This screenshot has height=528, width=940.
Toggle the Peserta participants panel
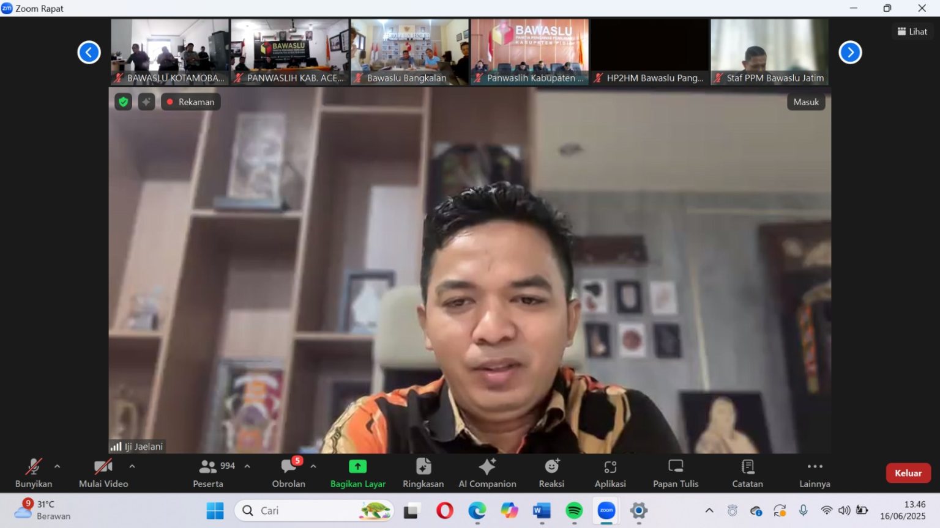pyautogui.click(x=208, y=472)
